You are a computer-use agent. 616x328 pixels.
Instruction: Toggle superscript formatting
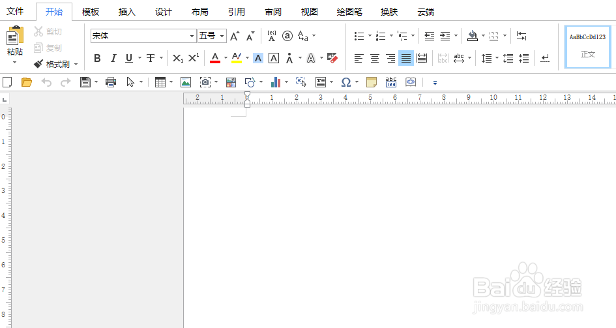194,58
